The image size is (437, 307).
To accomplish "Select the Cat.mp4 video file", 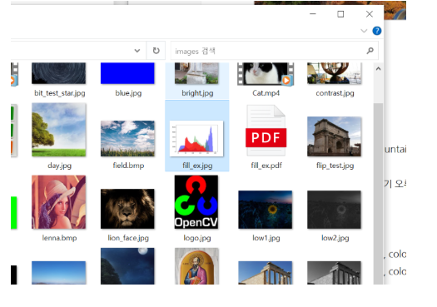I will pyautogui.click(x=266, y=74).
